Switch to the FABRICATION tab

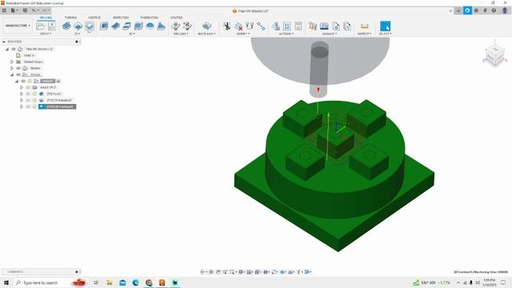click(x=150, y=18)
